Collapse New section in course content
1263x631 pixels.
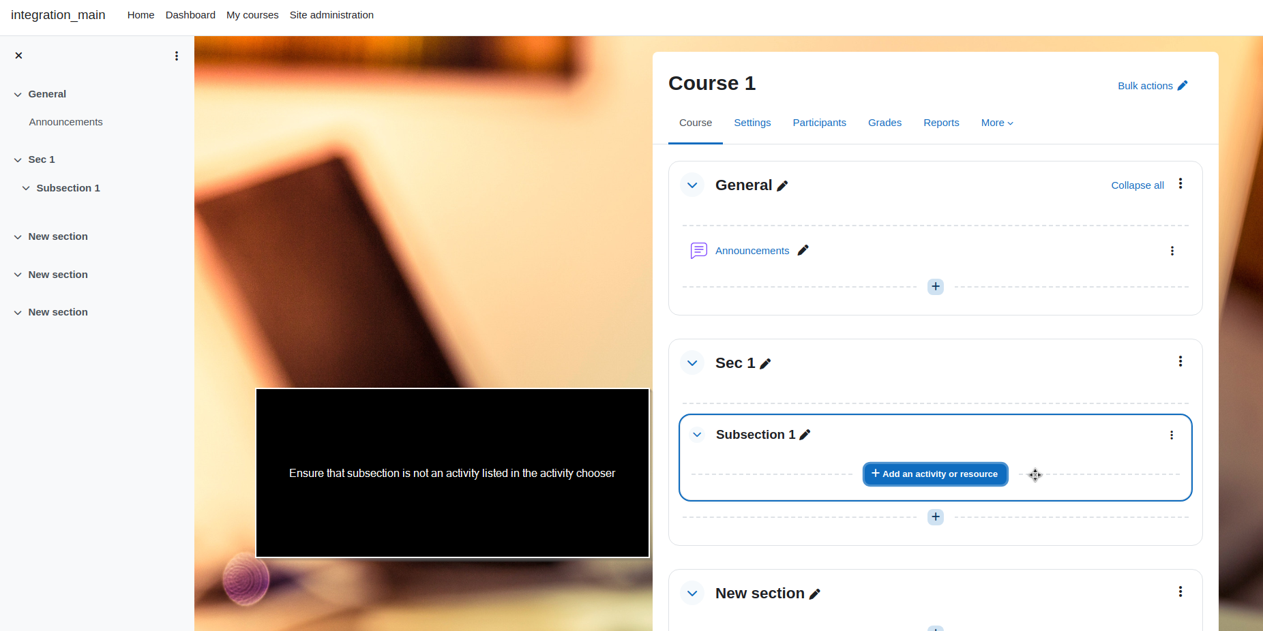click(x=692, y=594)
